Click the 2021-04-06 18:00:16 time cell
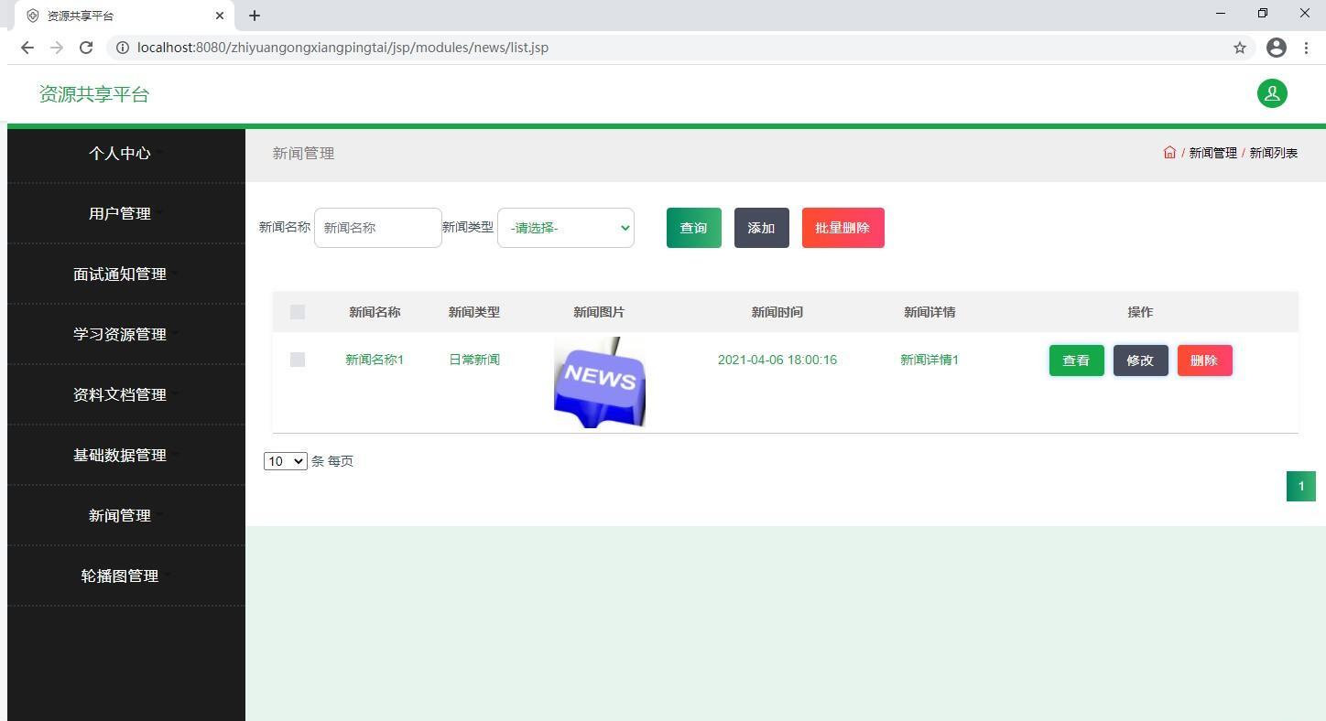This screenshot has height=721, width=1326. point(777,360)
